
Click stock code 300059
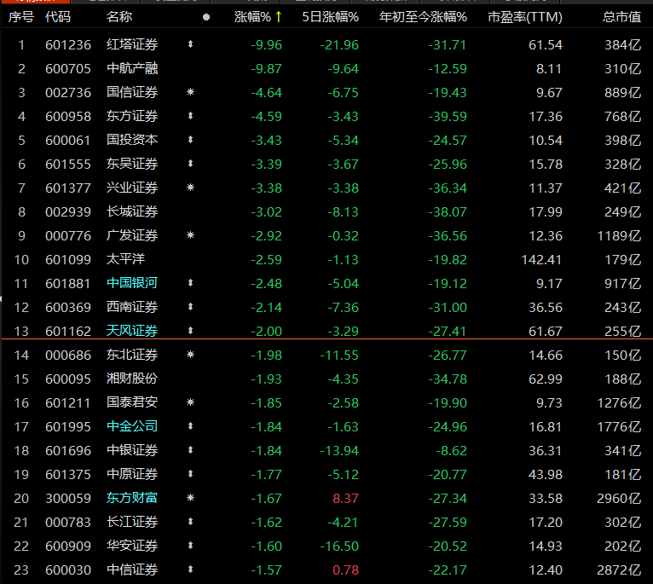(x=68, y=499)
